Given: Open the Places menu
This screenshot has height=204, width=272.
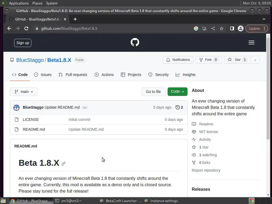Looking at the screenshot, I should click(x=37, y=3).
